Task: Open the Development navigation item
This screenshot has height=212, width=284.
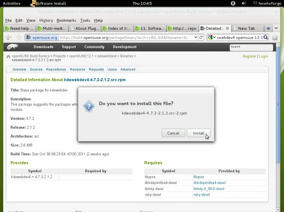Action: 125,47
